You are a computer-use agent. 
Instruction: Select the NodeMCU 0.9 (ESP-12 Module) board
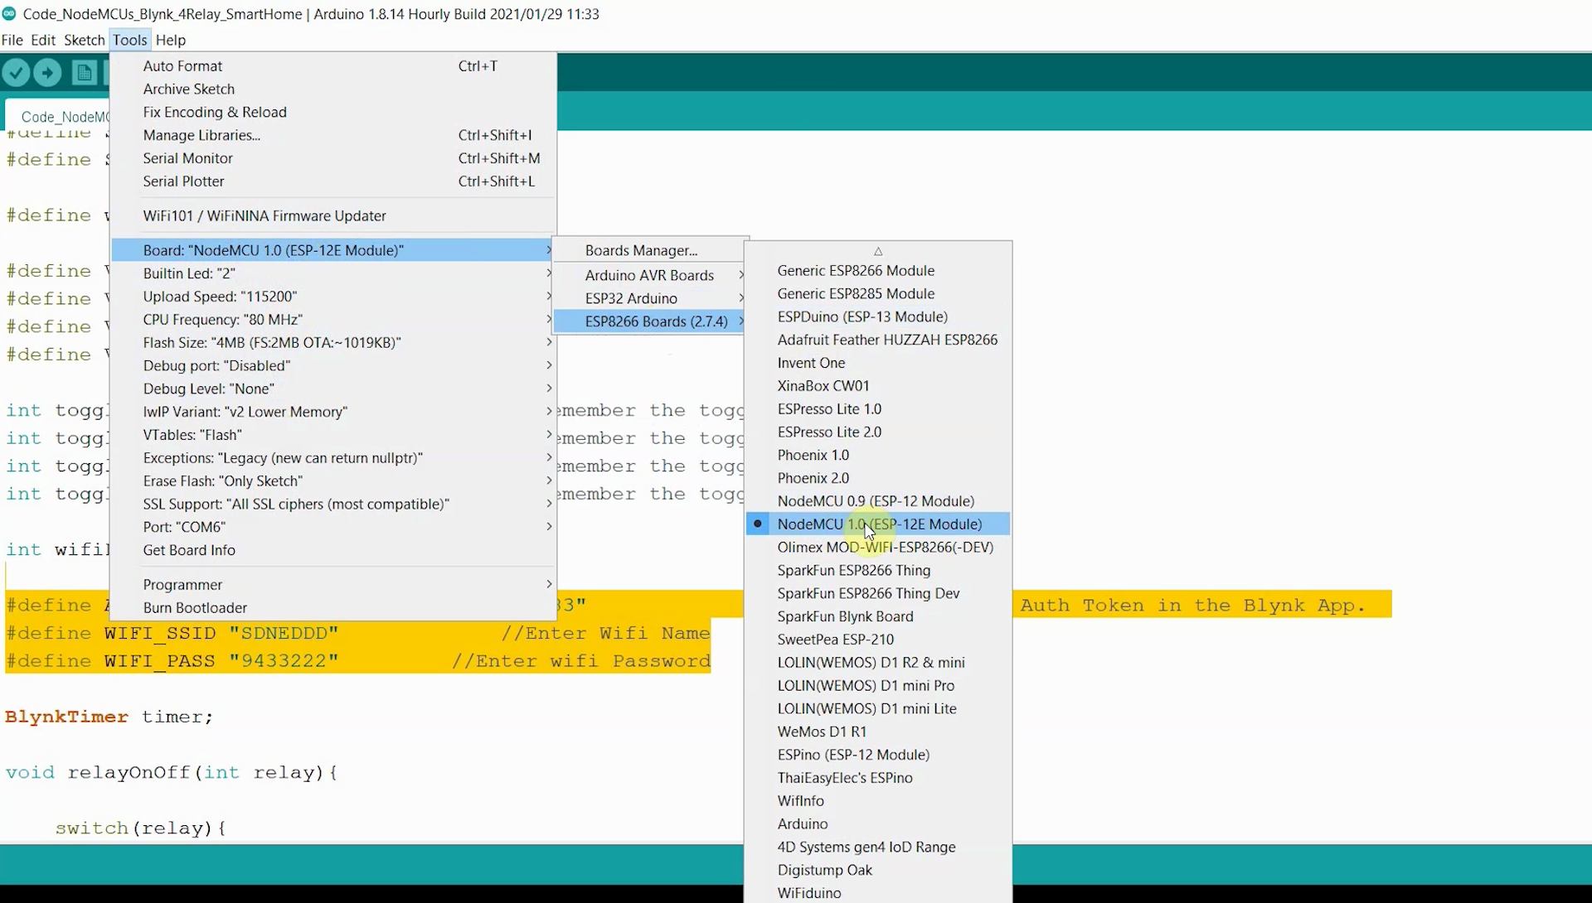click(x=876, y=500)
